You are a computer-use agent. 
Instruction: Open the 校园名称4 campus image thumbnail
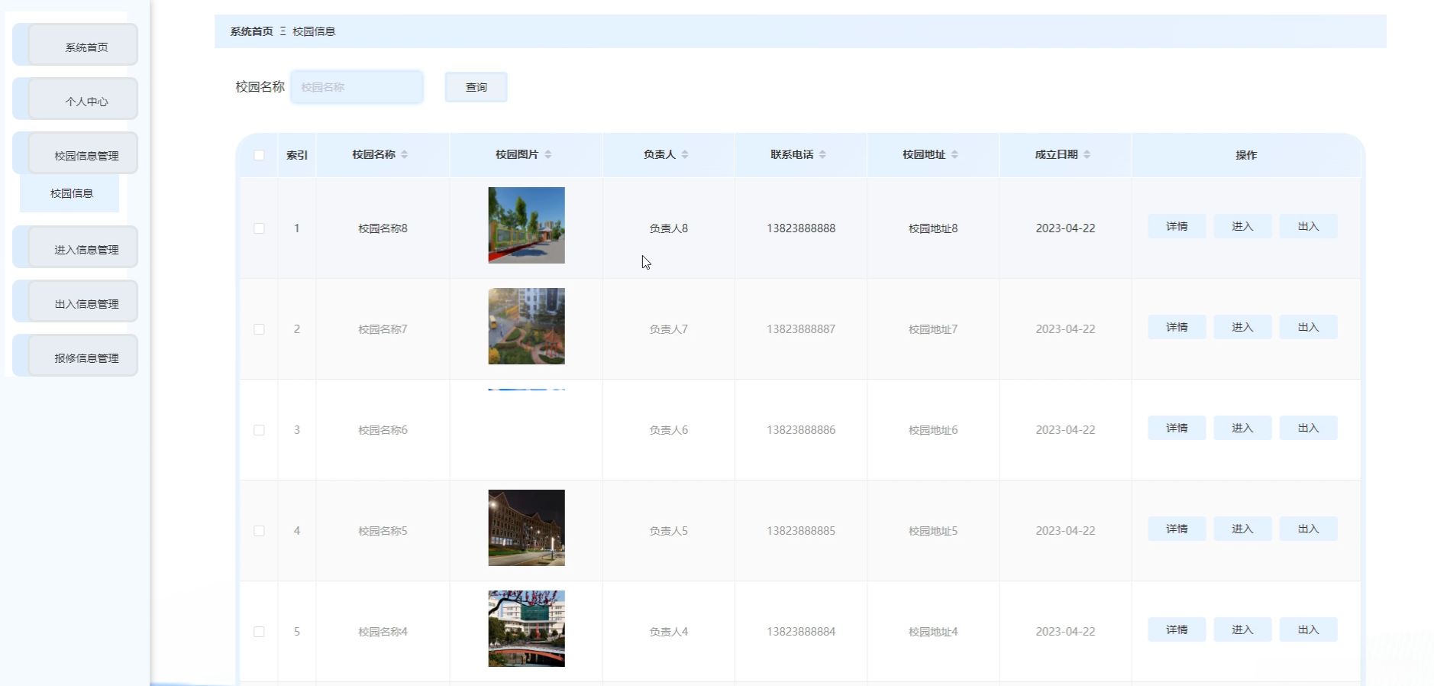527,629
